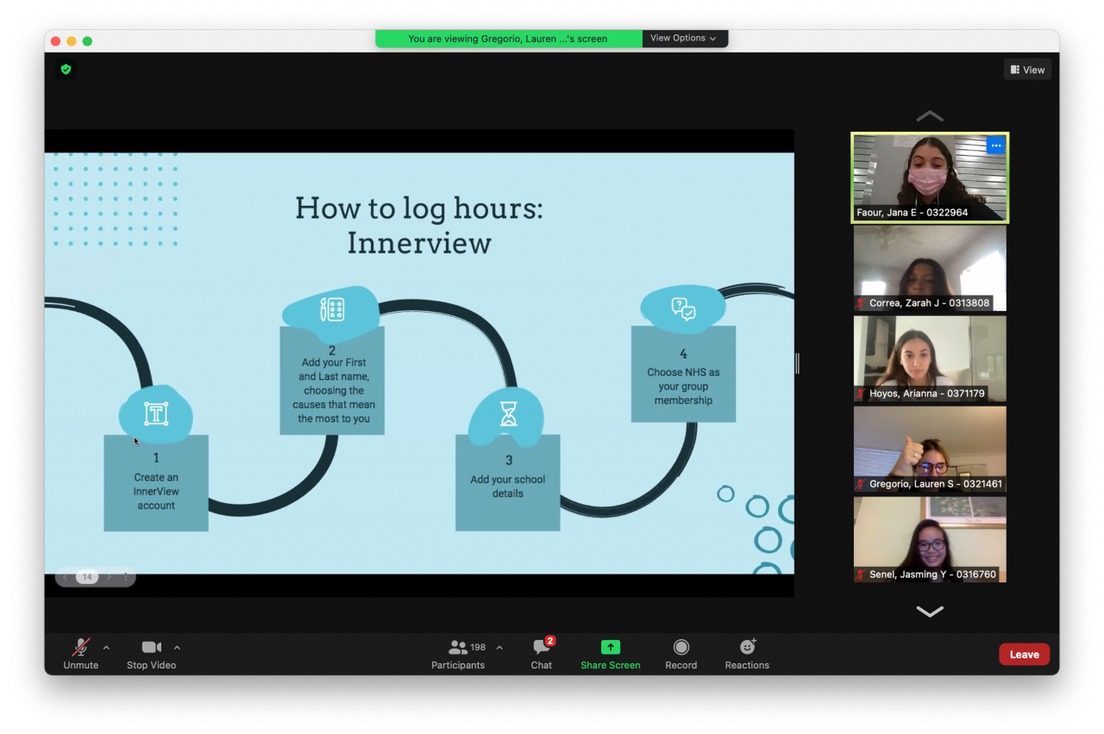Click the muted mic icon on Correa's tile

tap(861, 303)
